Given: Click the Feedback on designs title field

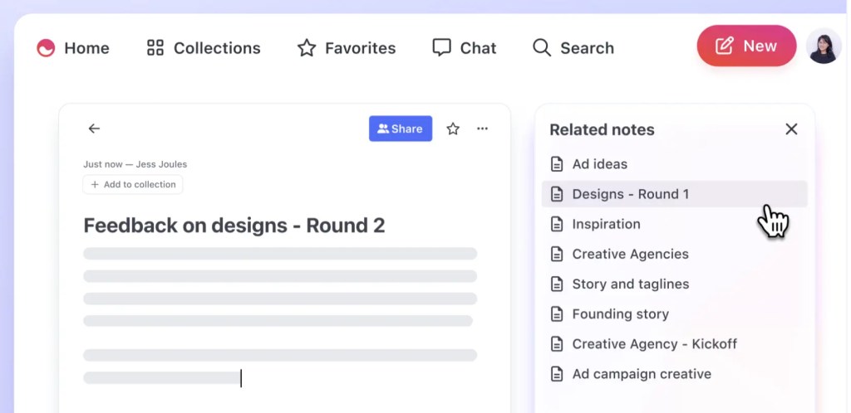Looking at the screenshot, I should coord(234,226).
